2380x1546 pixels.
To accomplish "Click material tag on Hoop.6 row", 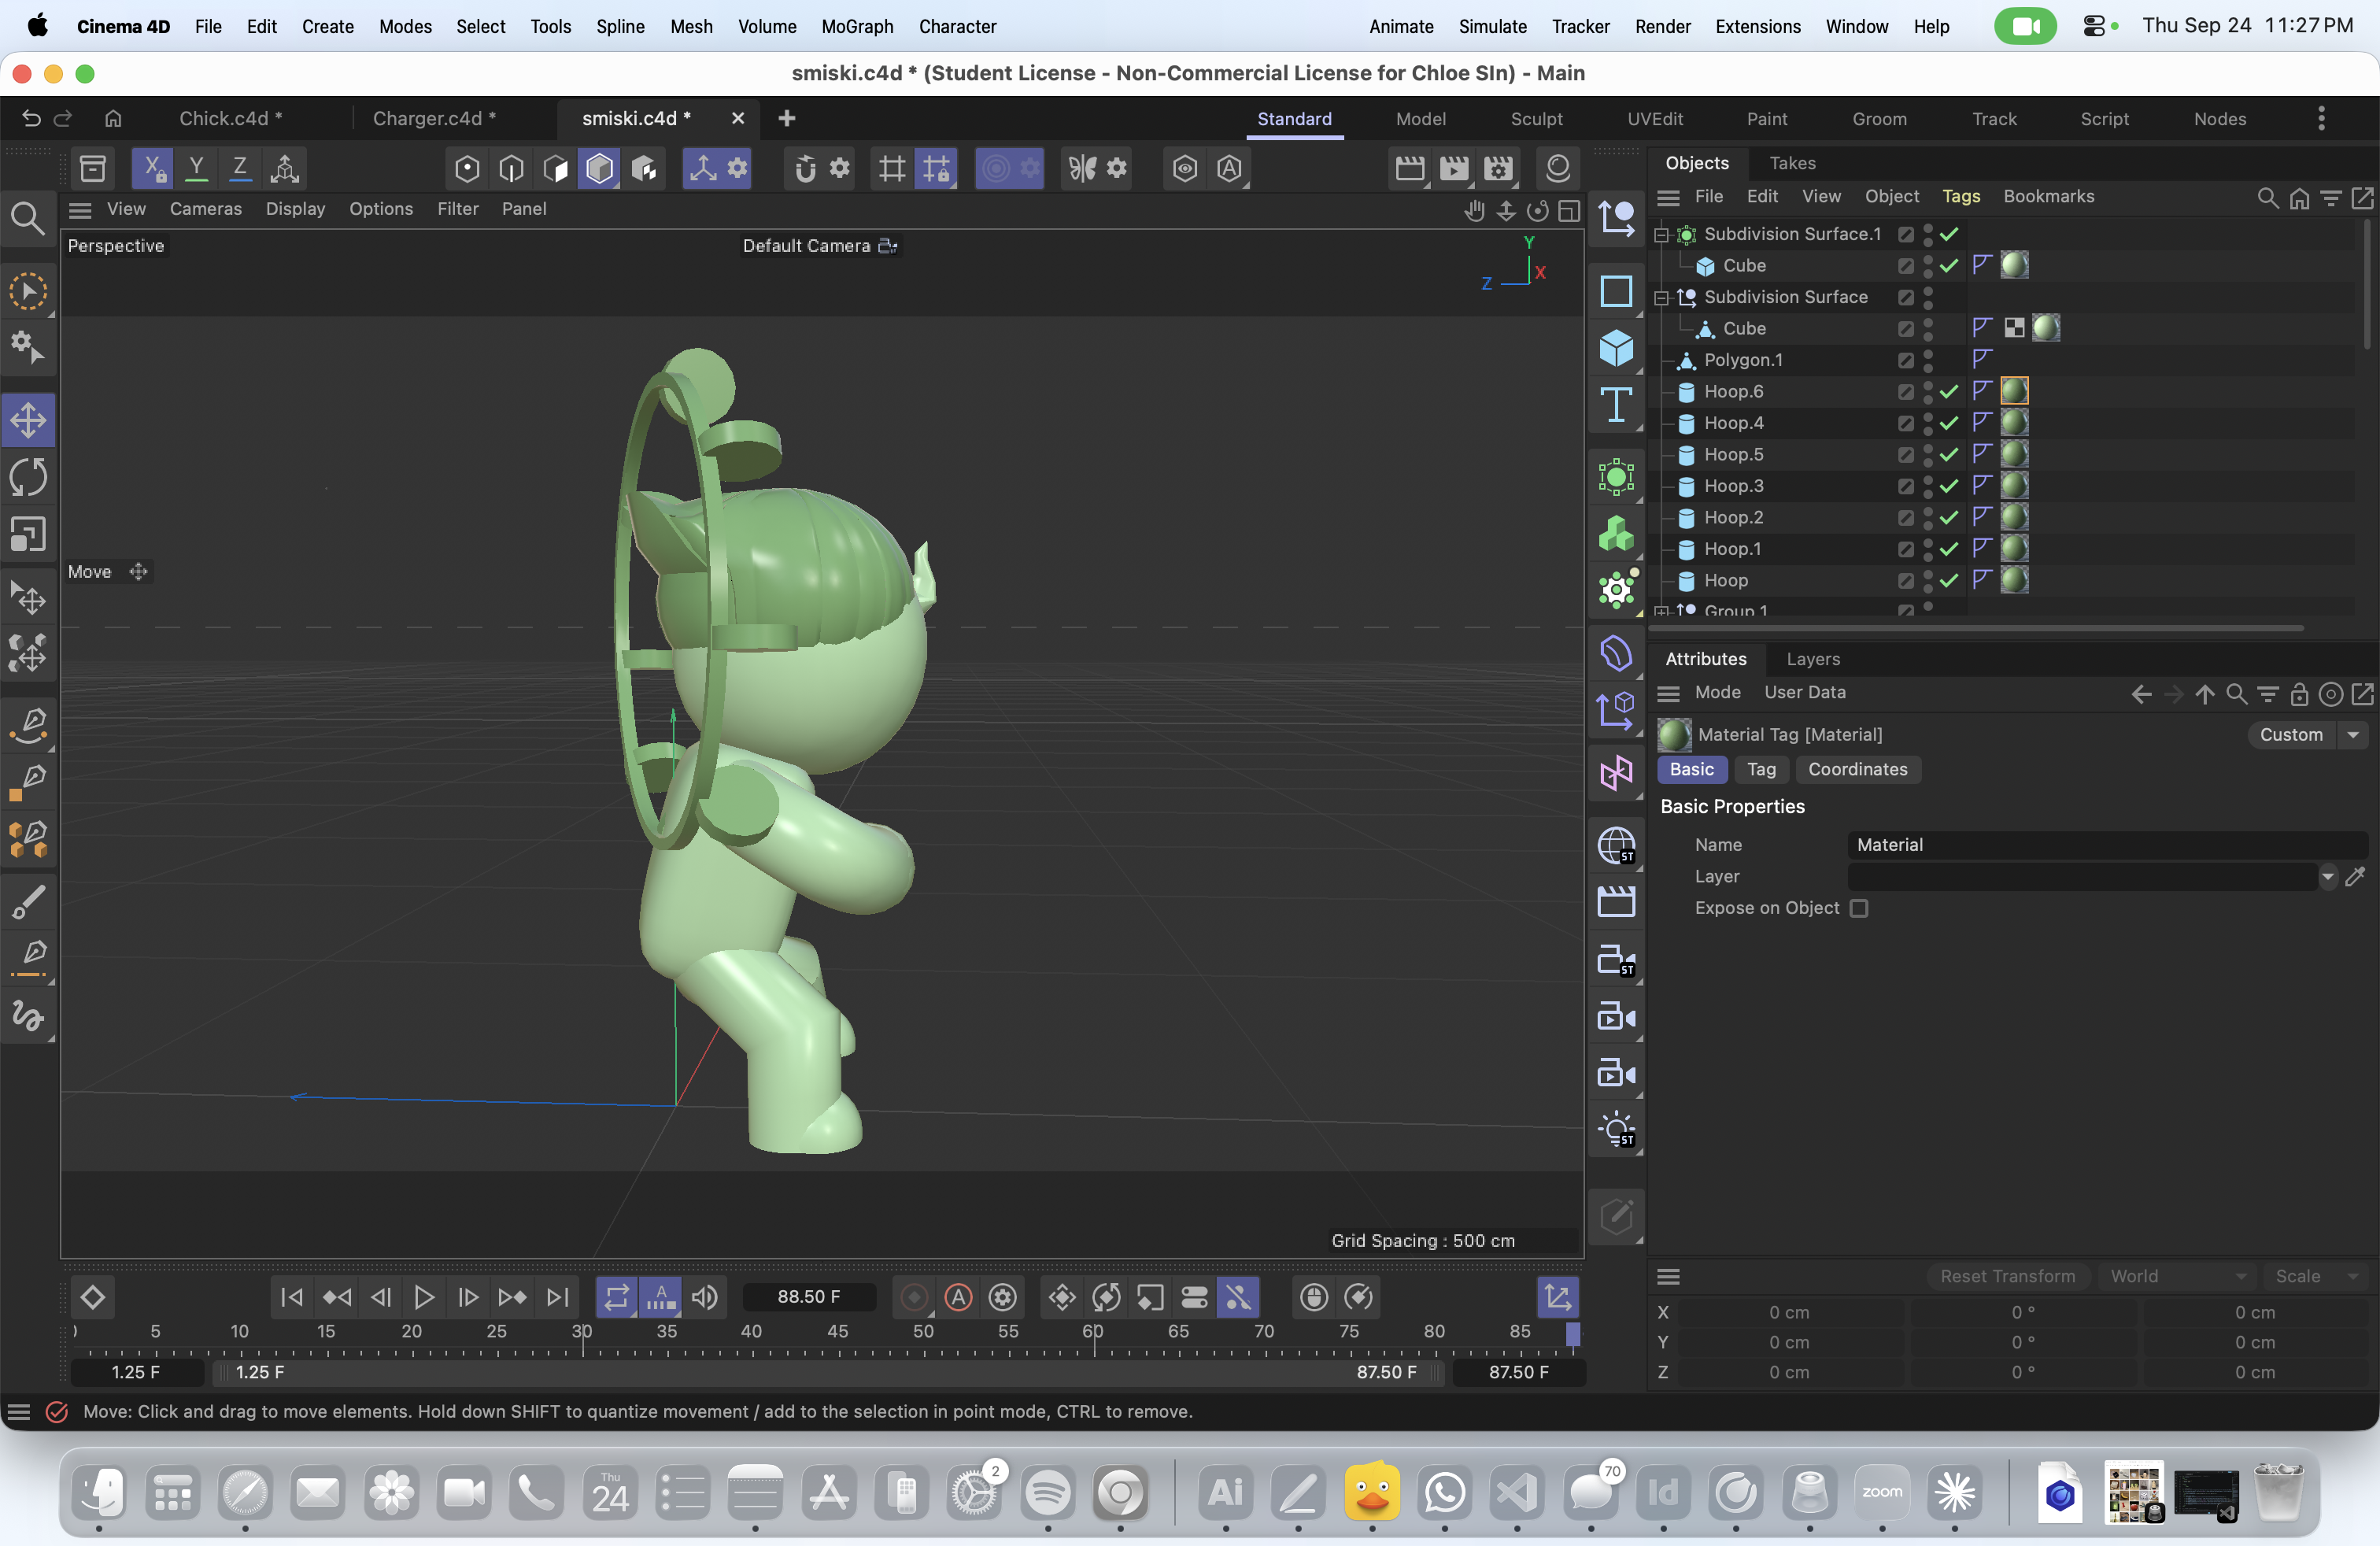I will click(x=2014, y=391).
